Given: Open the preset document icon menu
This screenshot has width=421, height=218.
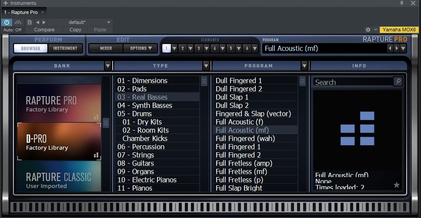Looking at the screenshot, I should pos(30,22).
